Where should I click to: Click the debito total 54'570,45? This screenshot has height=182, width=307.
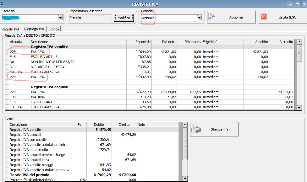(x=103, y=130)
